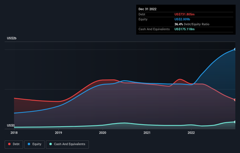Click the red Debt legend dot
The image size is (240, 153).
[x=9, y=144]
